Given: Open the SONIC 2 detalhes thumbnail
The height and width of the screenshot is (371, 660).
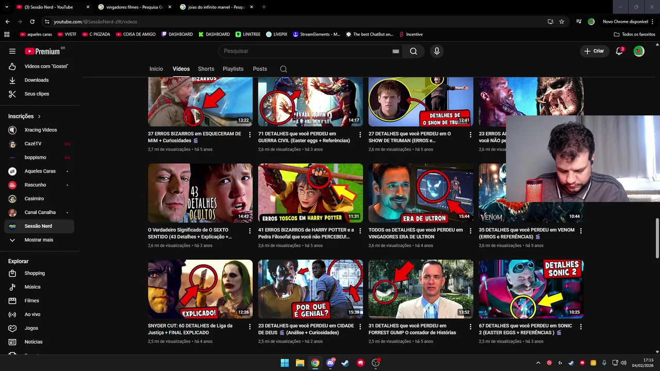Looking at the screenshot, I should (531, 289).
